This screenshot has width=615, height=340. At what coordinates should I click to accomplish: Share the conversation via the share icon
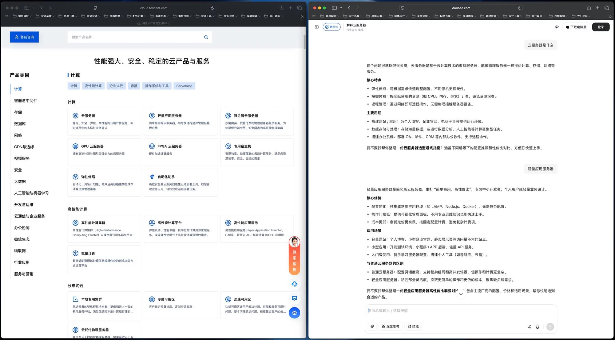(x=557, y=27)
